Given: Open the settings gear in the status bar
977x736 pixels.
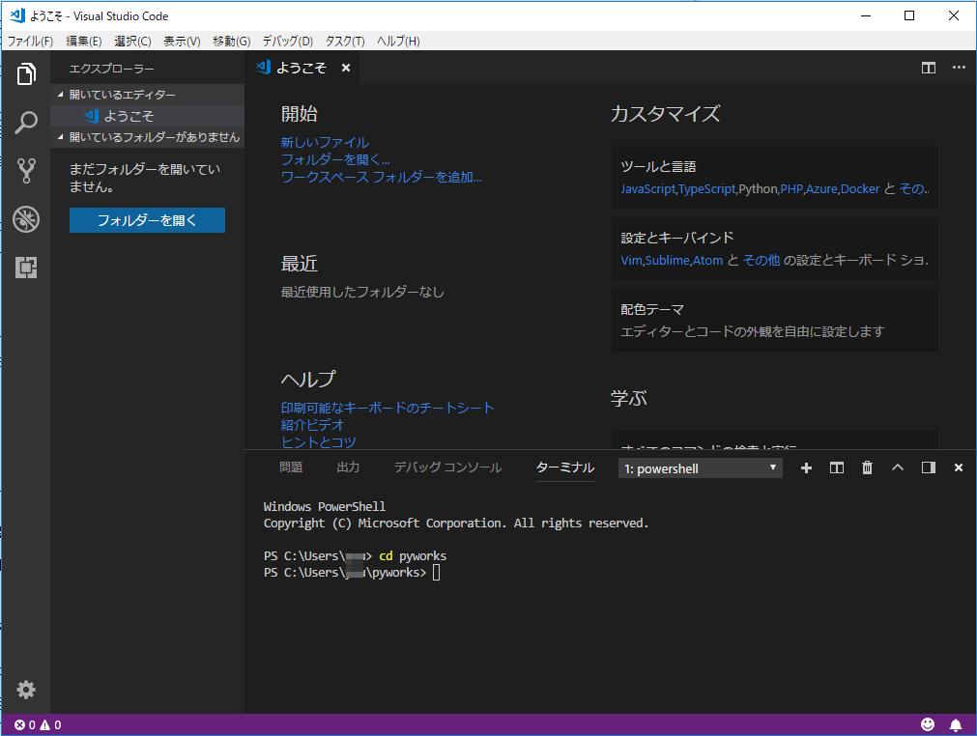Looking at the screenshot, I should tap(25, 690).
